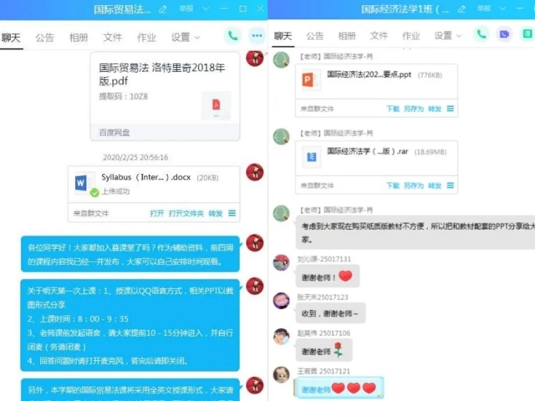Click 下载 link for the ppt file
Viewport: 535px width, 401px height.
click(x=393, y=109)
